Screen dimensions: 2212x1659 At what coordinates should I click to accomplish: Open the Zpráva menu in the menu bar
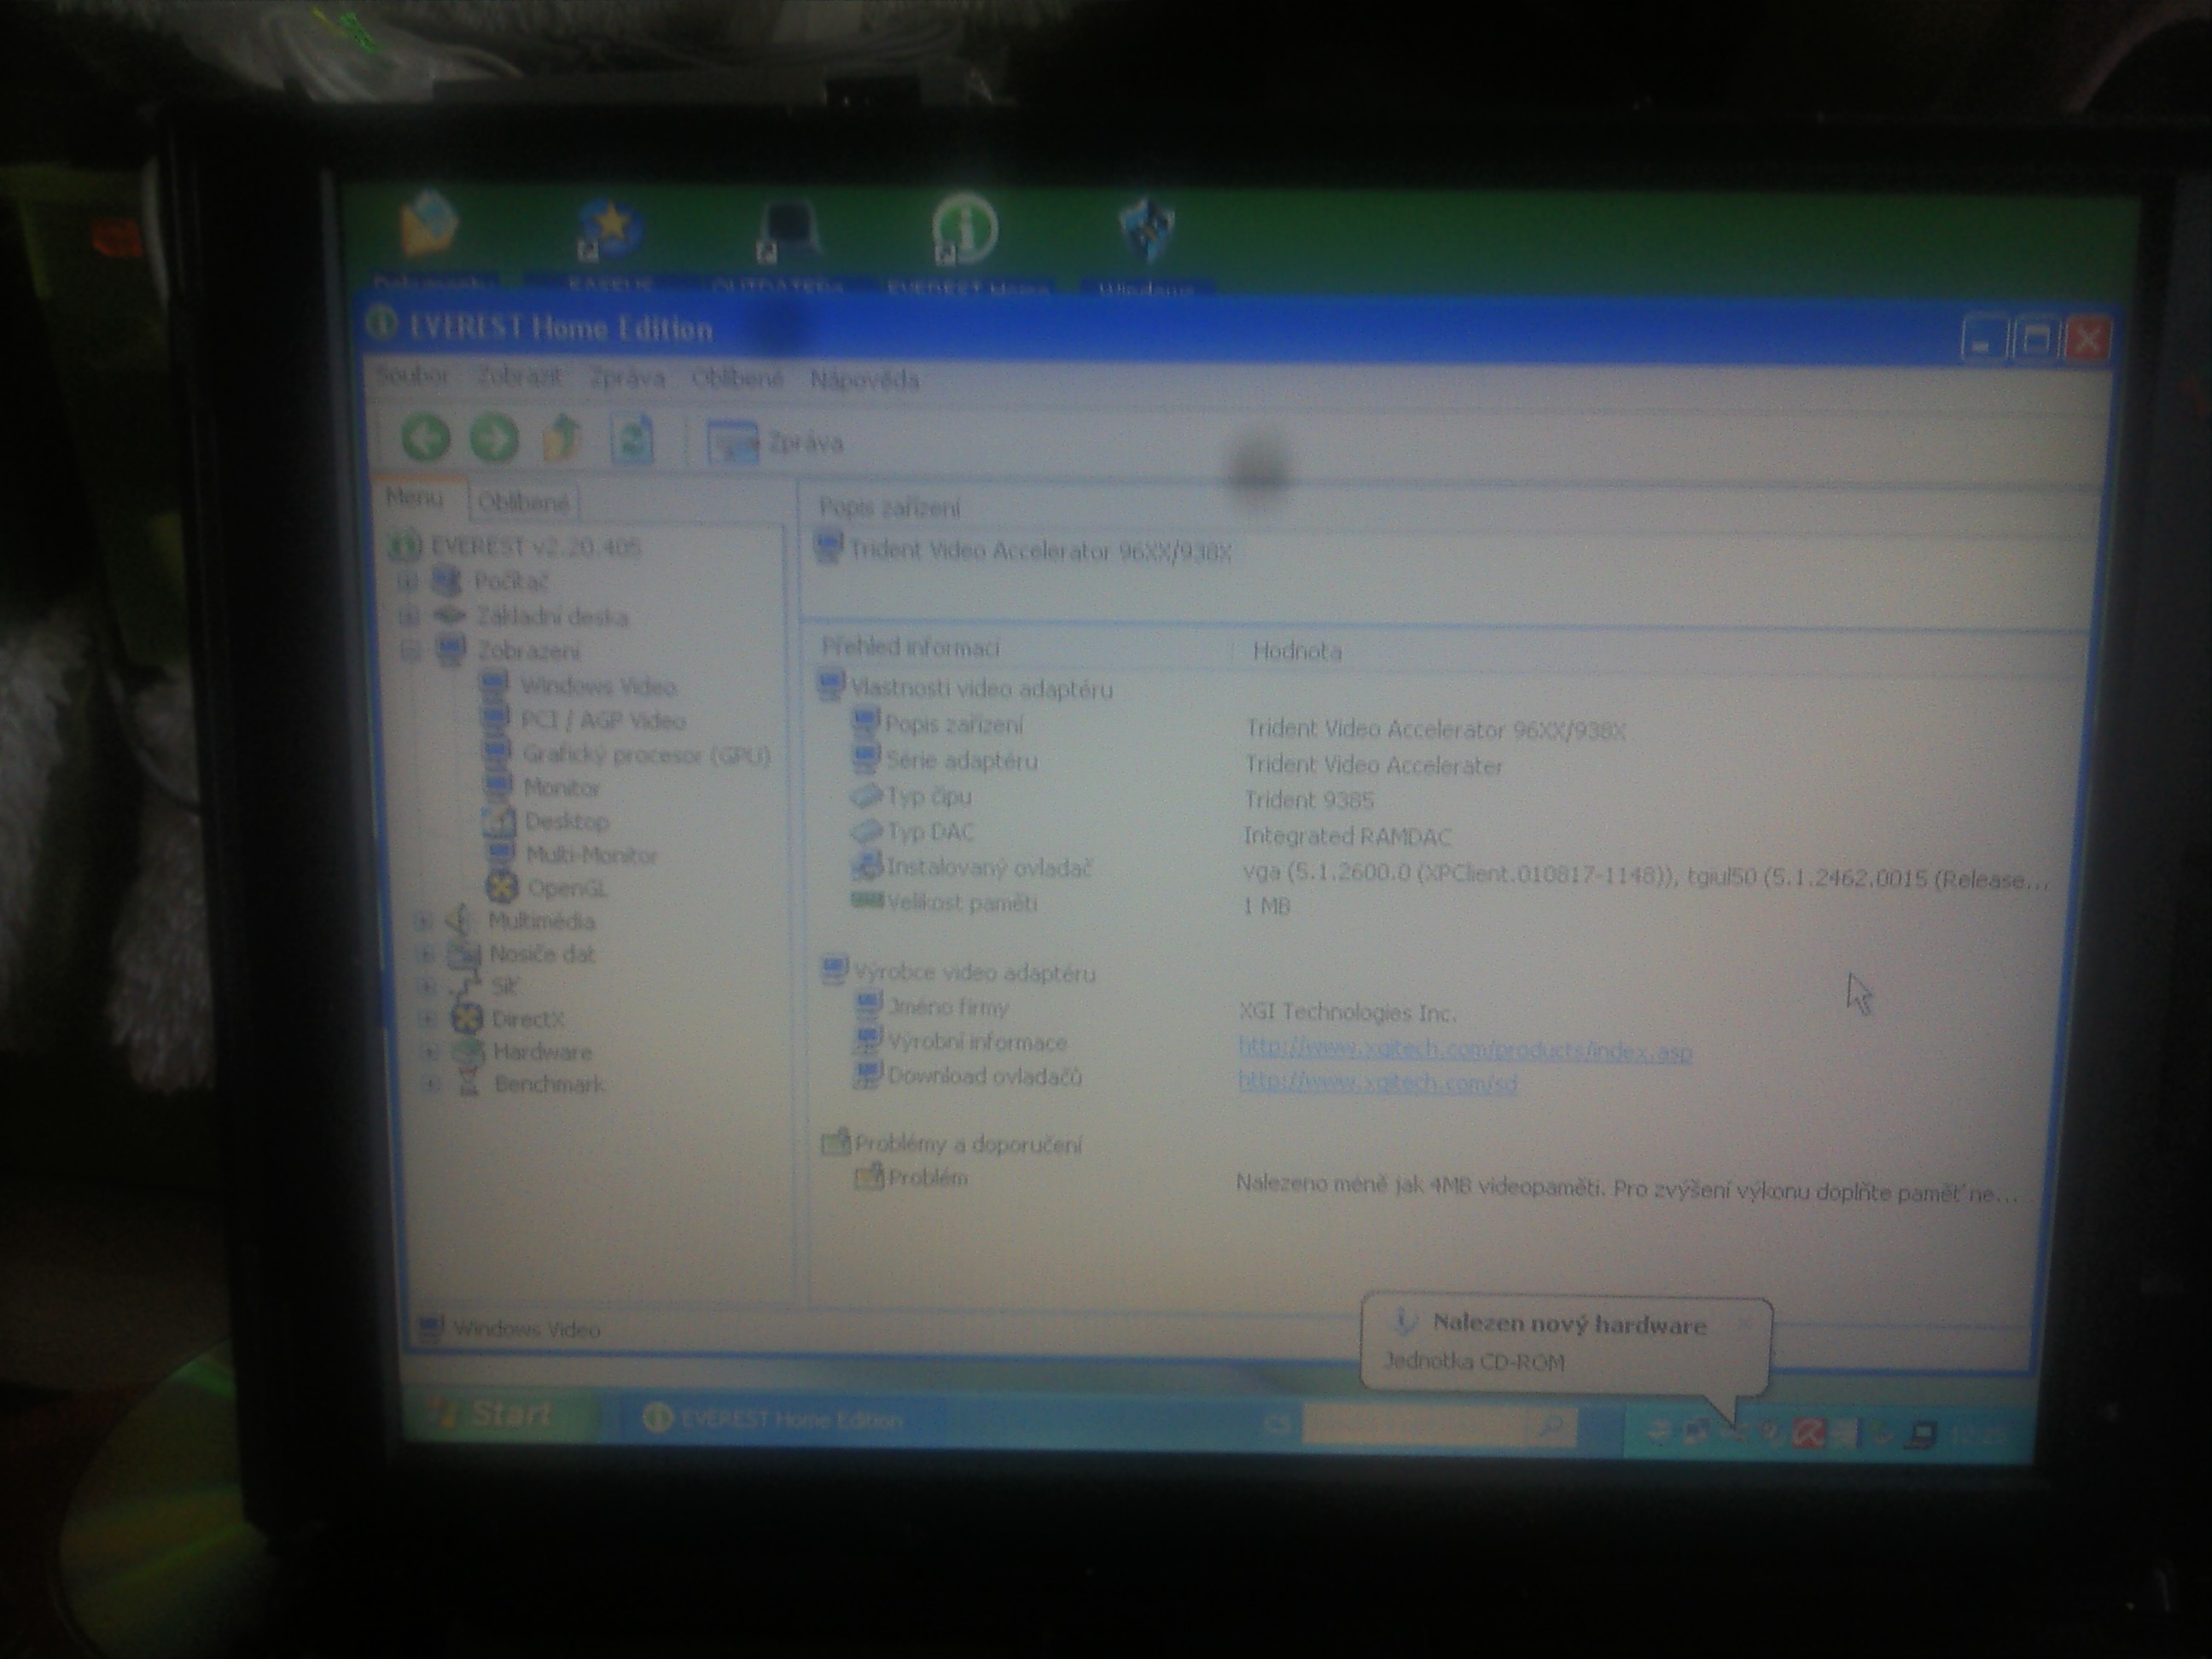pyautogui.click(x=627, y=378)
